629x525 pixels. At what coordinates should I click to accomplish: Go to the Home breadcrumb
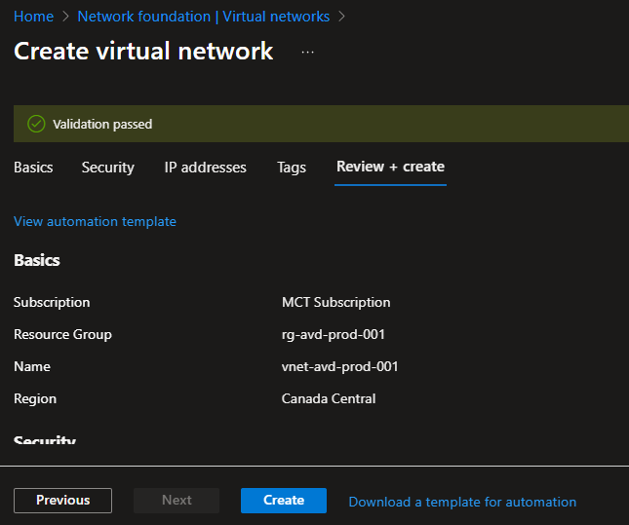point(33,17)
